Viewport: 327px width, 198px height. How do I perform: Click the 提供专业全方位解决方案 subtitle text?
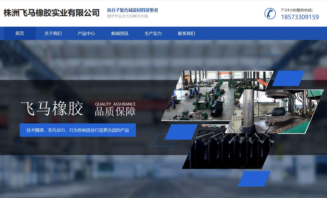coord(127,16)
